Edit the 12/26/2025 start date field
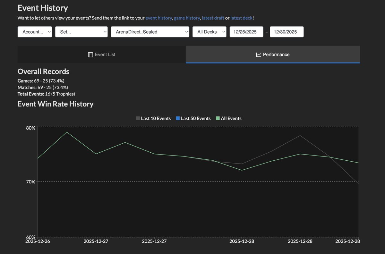Image resolution: width=385 pixels, height=254 pixels. [246, 32]
